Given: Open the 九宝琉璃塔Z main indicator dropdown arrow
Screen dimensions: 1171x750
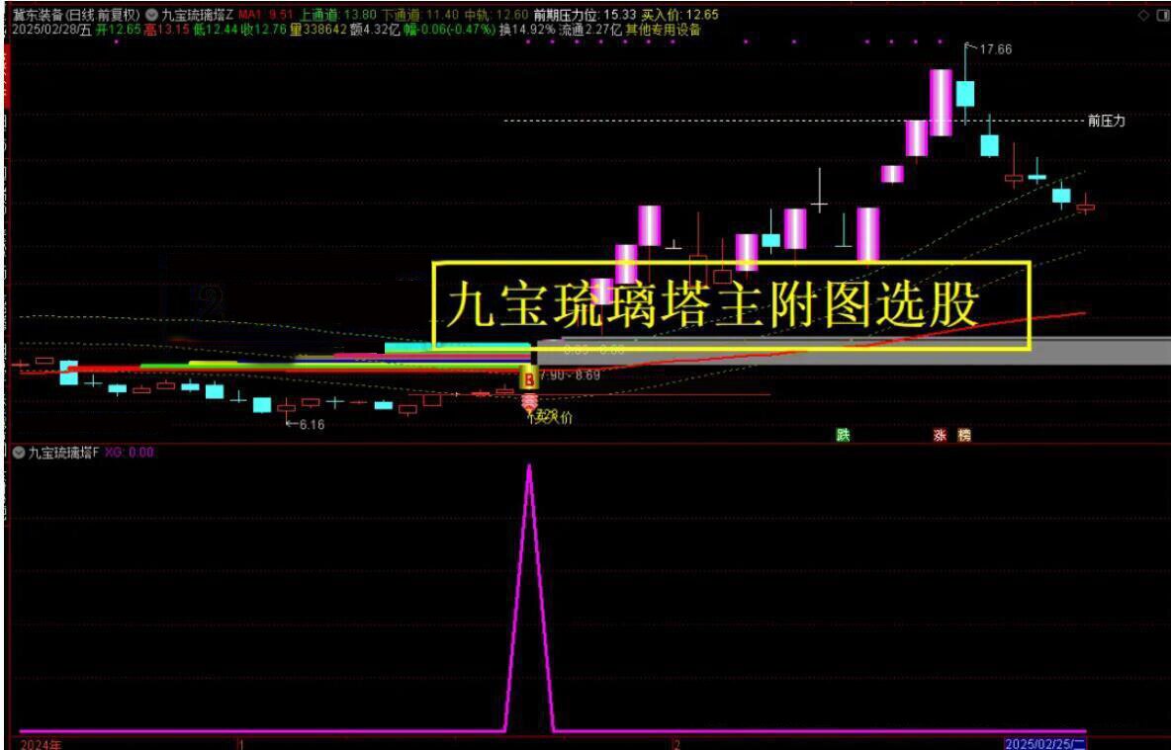Looking at the screenshot, I should [x=152, y=14].
